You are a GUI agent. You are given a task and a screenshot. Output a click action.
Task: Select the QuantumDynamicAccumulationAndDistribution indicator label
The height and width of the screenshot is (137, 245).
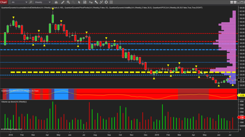coord(32,8)
